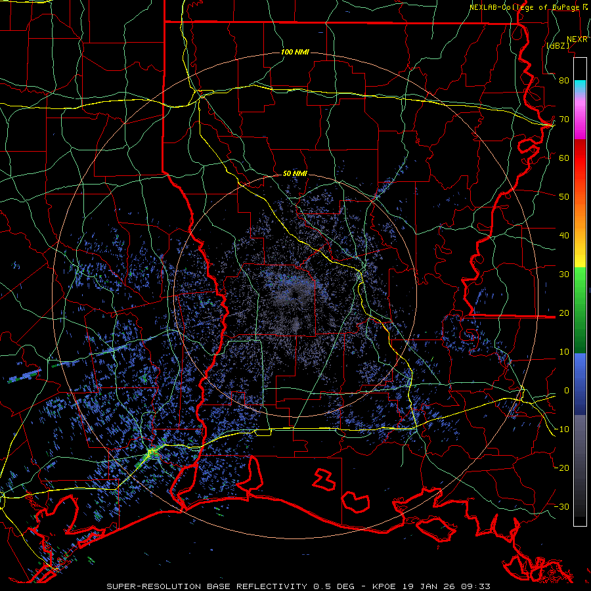
Task: Click the 40 value on the dBZ scale
Action: (564, 236)
